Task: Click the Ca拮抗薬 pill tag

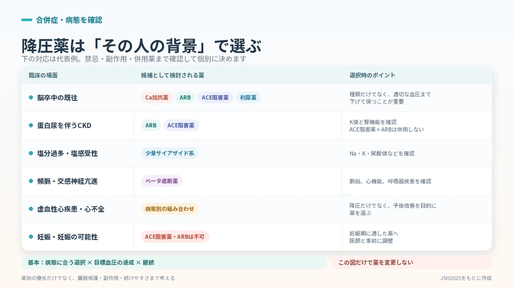Action: [x=157, y=98]
